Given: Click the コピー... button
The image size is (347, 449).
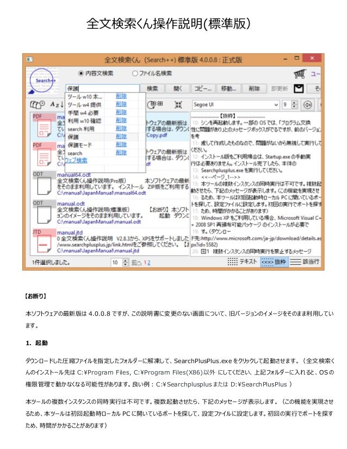Looking at the screenshot, I should tap(203, 89).
